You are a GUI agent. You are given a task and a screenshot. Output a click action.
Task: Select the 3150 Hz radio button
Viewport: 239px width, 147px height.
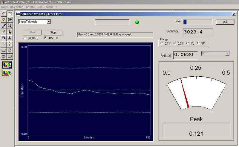[x=45, y=38]
